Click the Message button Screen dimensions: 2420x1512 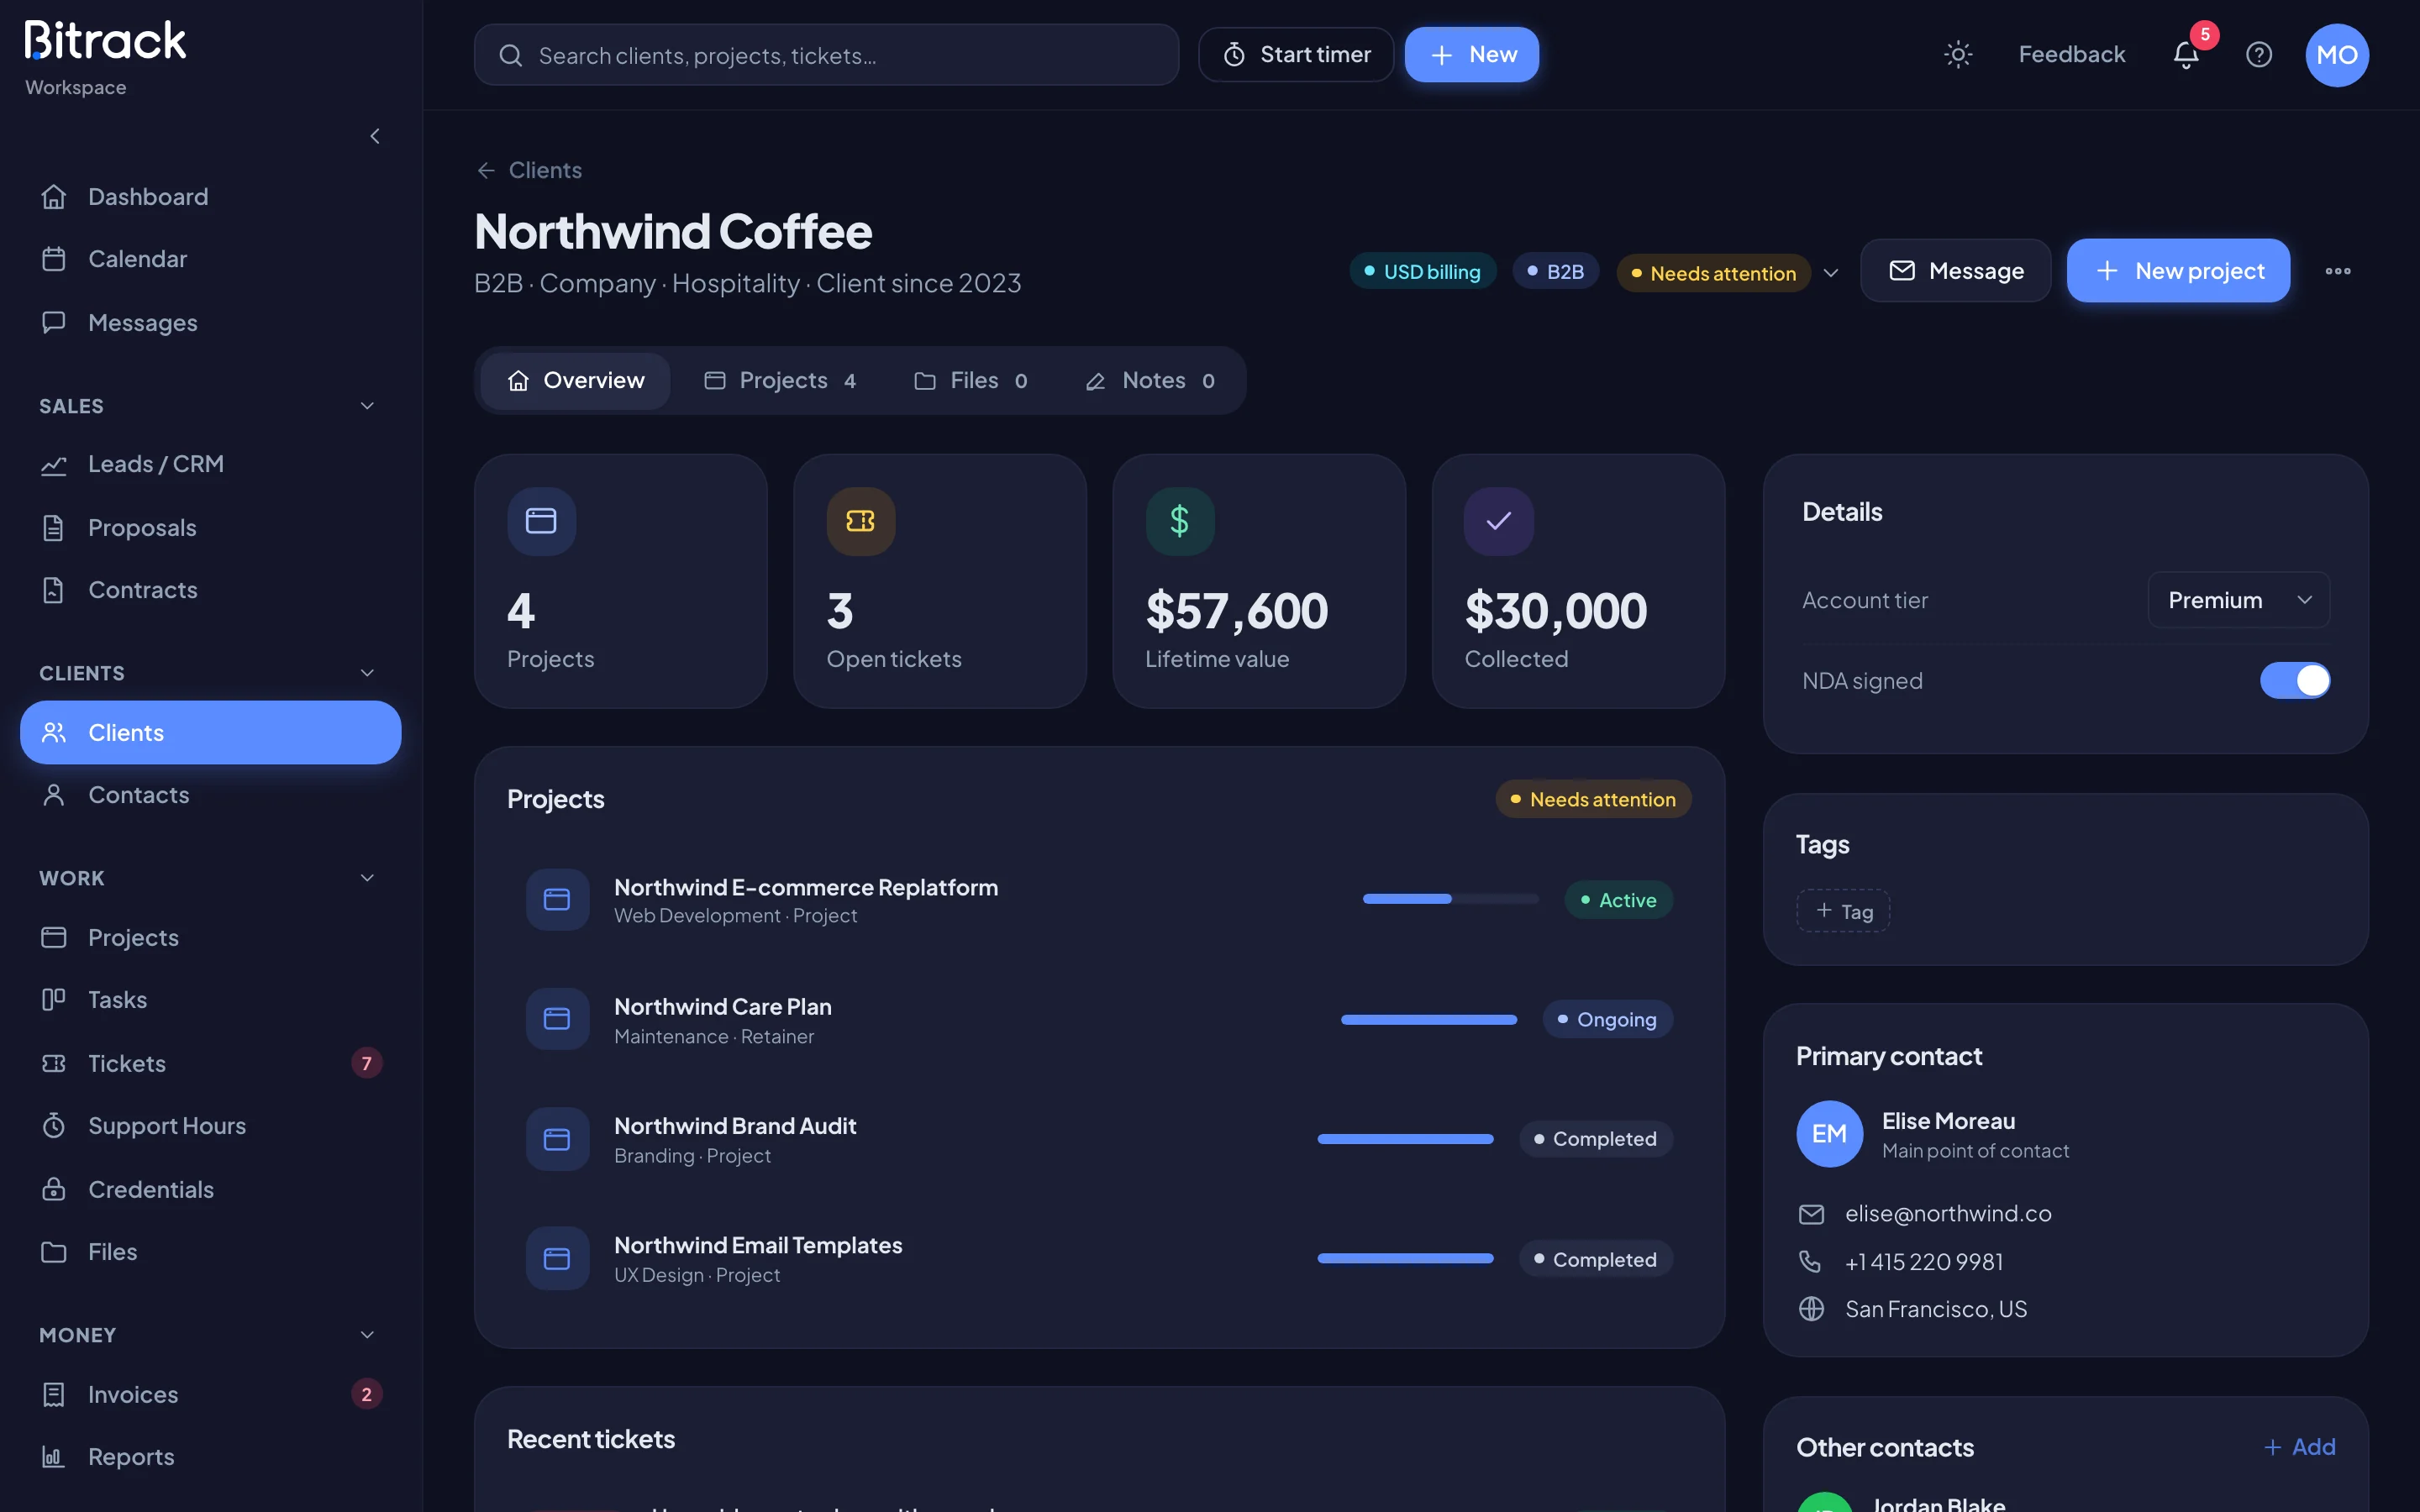click(x=1955, y=271)
